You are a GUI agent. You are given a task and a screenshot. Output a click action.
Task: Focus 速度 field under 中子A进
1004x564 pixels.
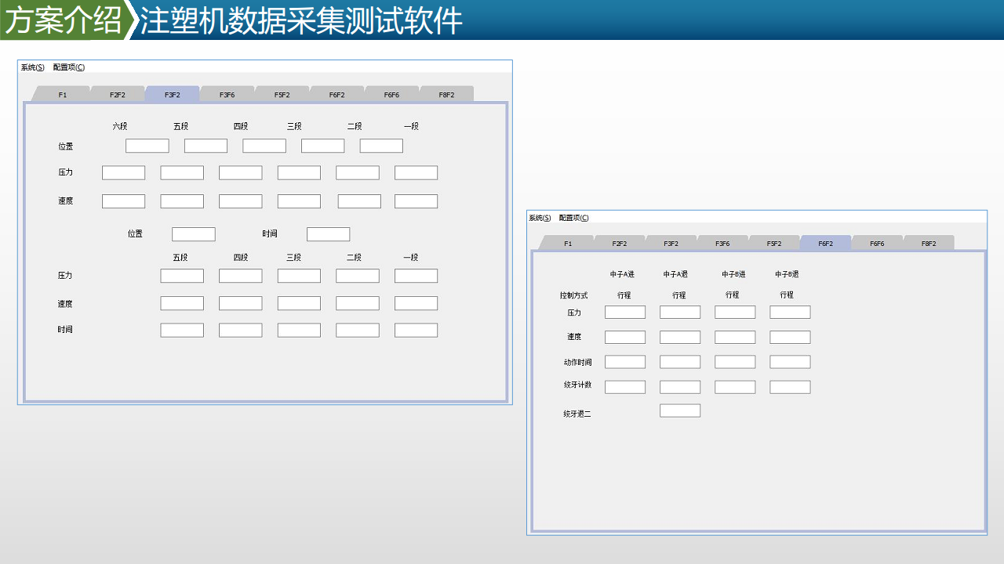click(625, 338)
